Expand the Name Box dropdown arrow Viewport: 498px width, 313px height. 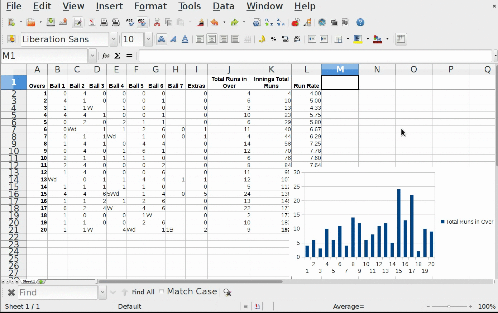pos(92,56)
